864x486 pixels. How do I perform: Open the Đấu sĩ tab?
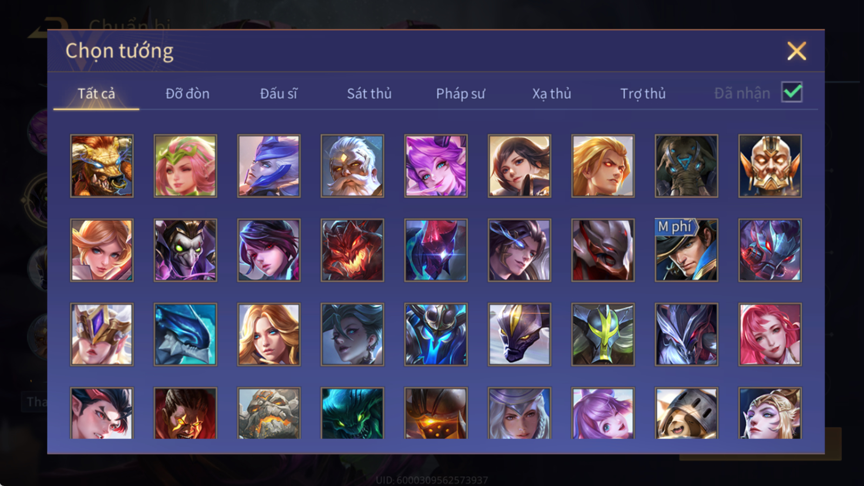pos(279,93)
